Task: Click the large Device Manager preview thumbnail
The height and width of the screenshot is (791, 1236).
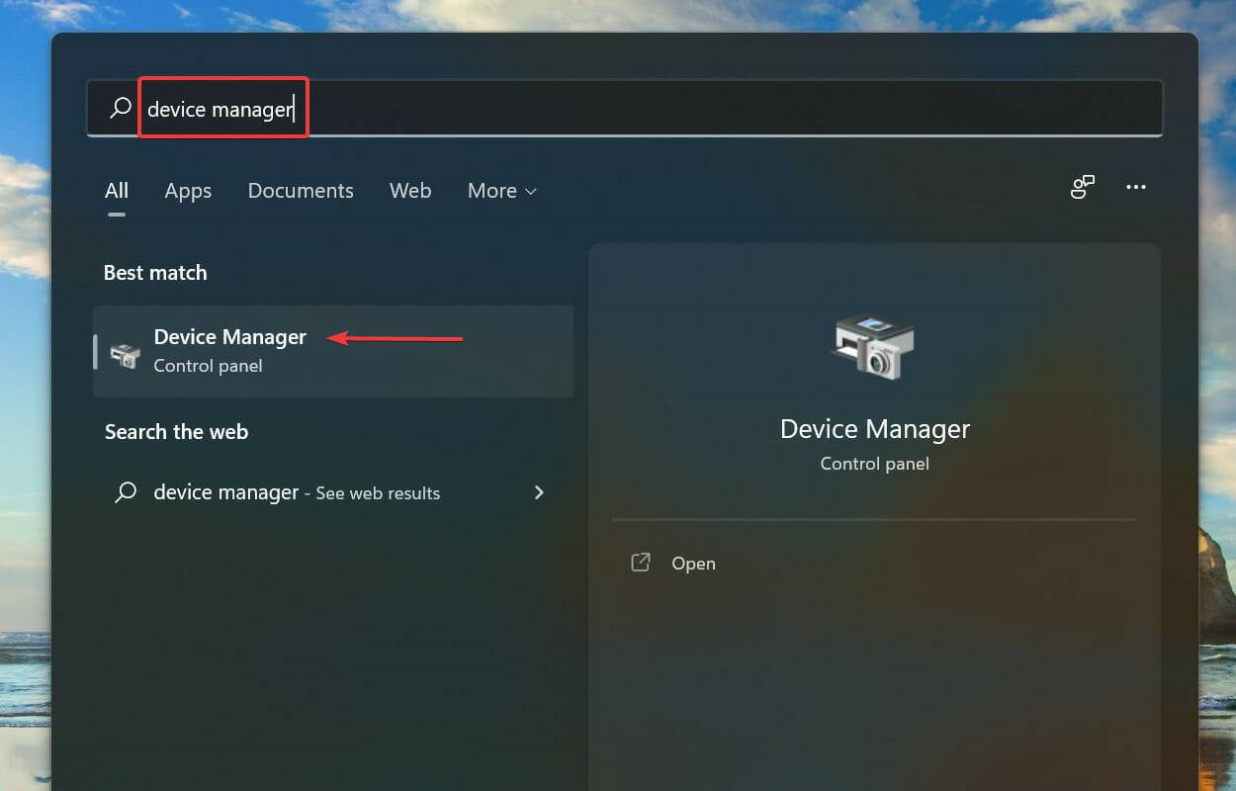Action: 874,346
